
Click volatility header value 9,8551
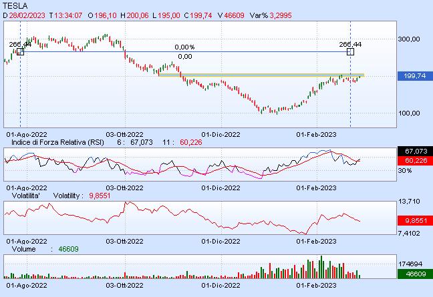[x=100, y=196]
